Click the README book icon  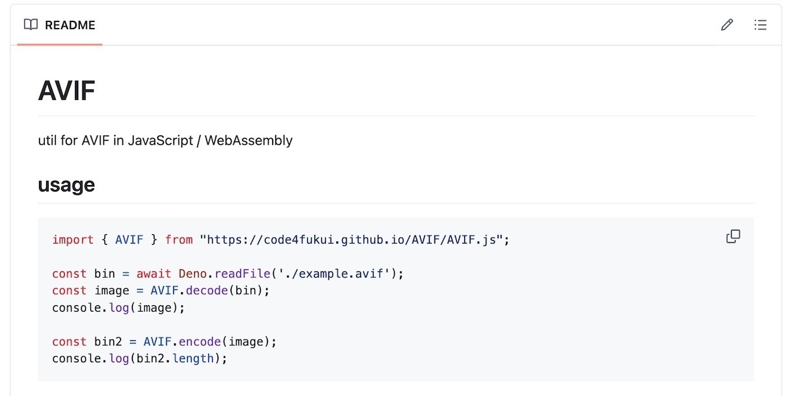point(31,25)
